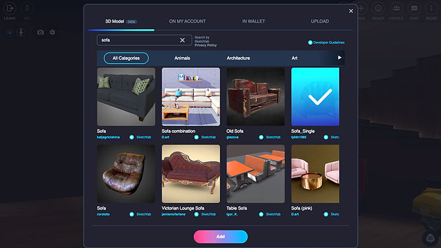Select the Table Sofa thumbnail

(256, 174)
